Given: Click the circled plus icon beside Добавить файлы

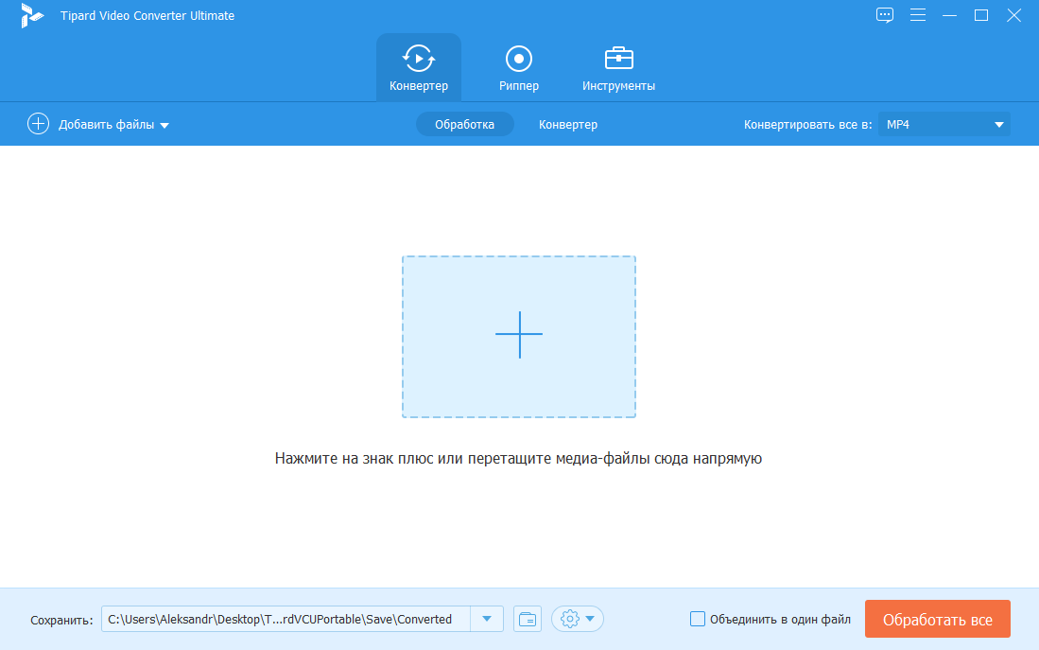Looking at the screenshot, I should (x=38, y=124).
